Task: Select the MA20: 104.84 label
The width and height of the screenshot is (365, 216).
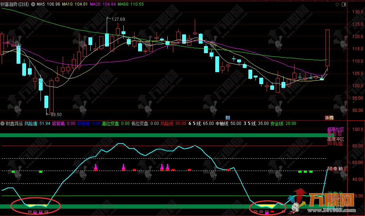Action: (x=103, y=4)
